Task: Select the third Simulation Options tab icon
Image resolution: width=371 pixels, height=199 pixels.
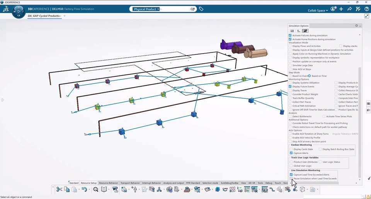Action: click(x=305, y=31)
